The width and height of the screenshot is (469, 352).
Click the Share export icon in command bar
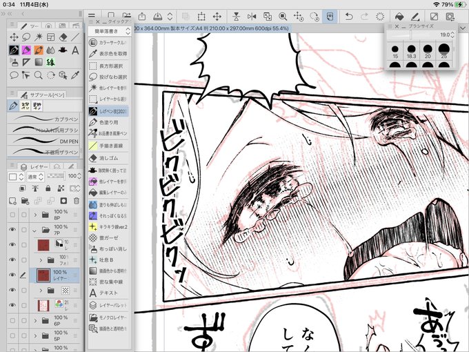[142, 16]
